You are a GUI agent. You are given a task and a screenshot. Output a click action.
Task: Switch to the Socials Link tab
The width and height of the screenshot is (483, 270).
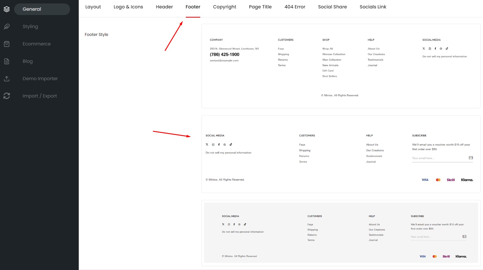pyautogui.click(x=373, y=7)
